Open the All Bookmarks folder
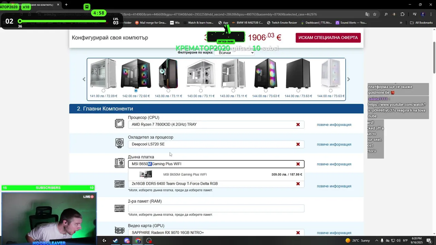Screen dimensions: 436x245 (421, 23)
